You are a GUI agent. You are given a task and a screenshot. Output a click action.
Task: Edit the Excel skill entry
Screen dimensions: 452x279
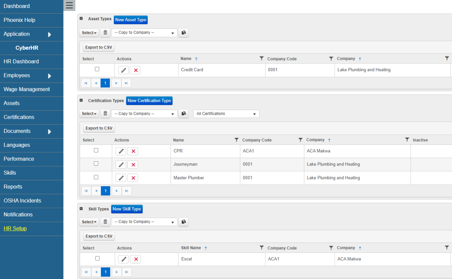(123, 259)
